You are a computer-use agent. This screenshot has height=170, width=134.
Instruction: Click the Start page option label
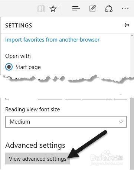(x=28, y=67)
